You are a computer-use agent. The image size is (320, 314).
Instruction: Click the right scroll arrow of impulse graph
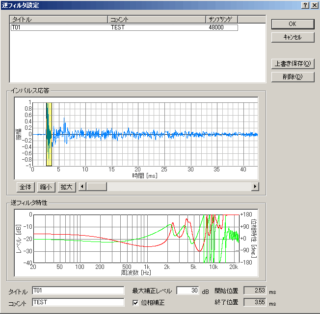255,187
